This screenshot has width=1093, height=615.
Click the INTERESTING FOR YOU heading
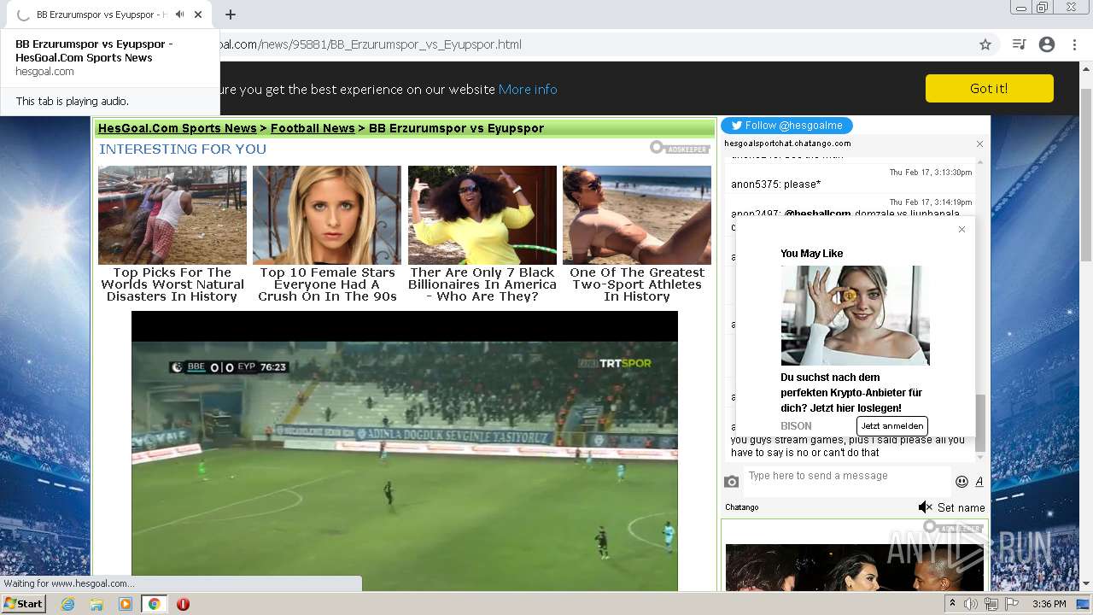(183, 149)
